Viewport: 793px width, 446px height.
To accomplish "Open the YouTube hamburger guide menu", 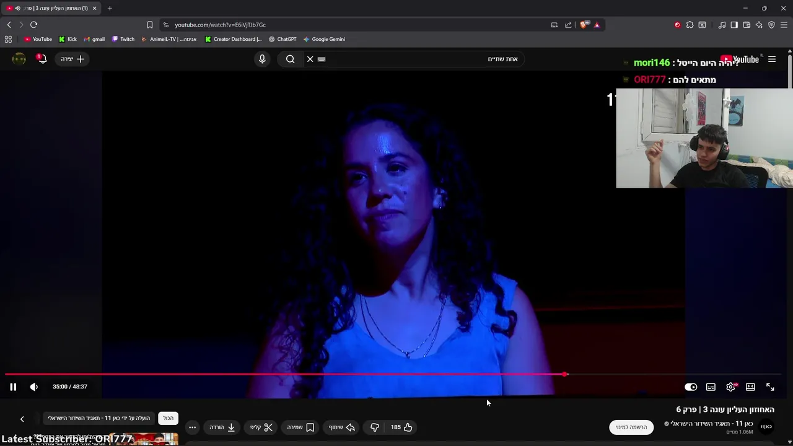I will click(772, 59).
